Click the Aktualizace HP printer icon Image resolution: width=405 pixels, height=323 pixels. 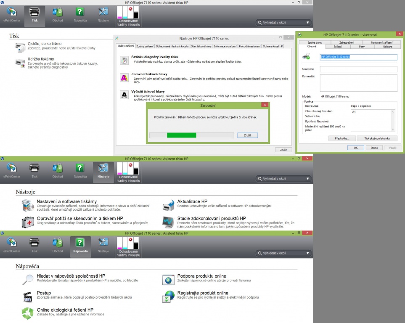coord(168,205)
